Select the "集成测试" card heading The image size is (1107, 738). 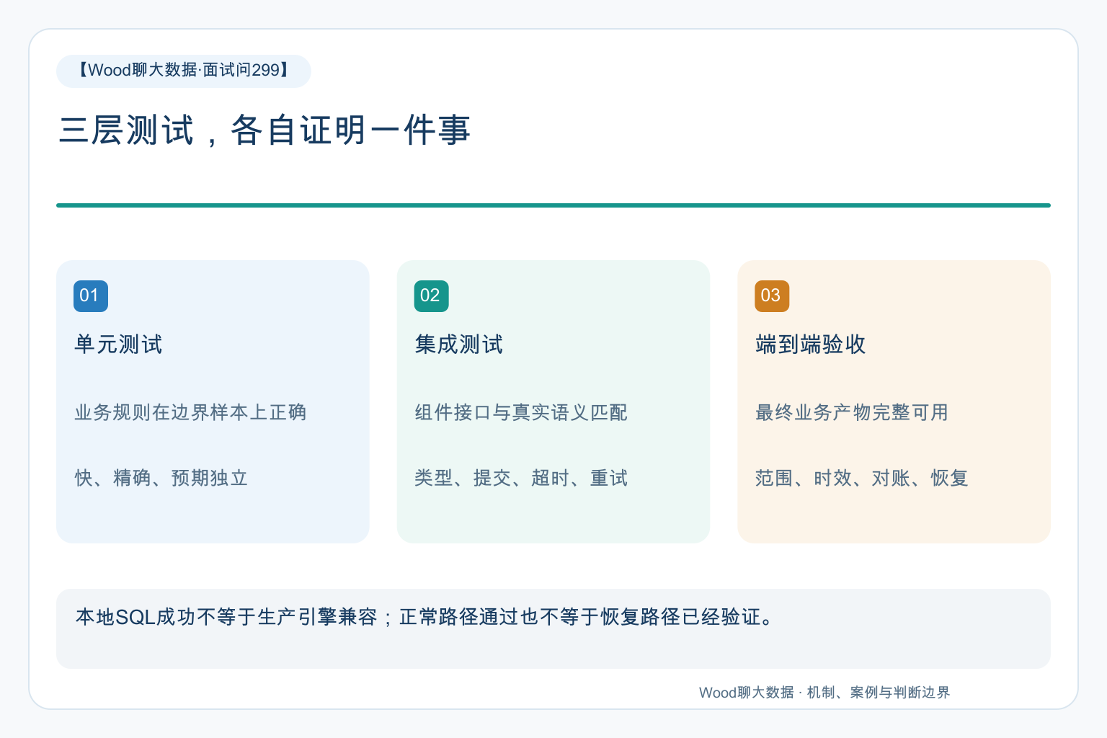pyautogui.click(x=459, y=344)
